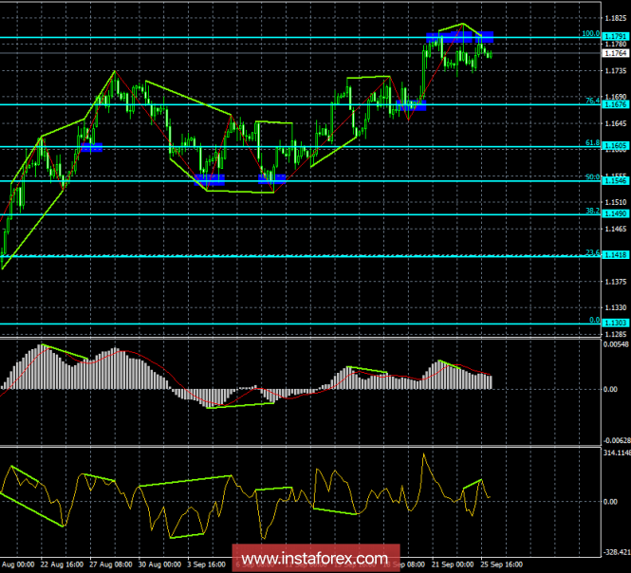Select the 1.1546 price level tag

(614, 180)
